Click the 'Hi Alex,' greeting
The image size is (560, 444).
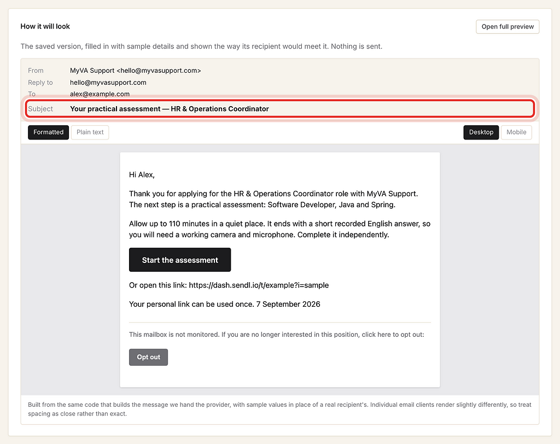pyautogui.click(x=142, y=174)
